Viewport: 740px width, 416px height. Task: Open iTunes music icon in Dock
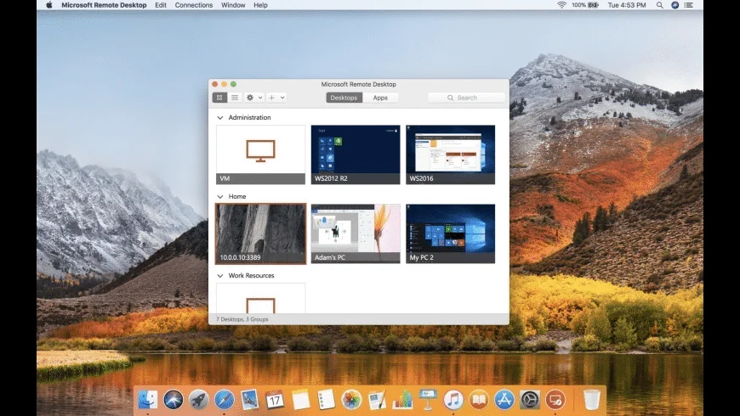(453, 400)
